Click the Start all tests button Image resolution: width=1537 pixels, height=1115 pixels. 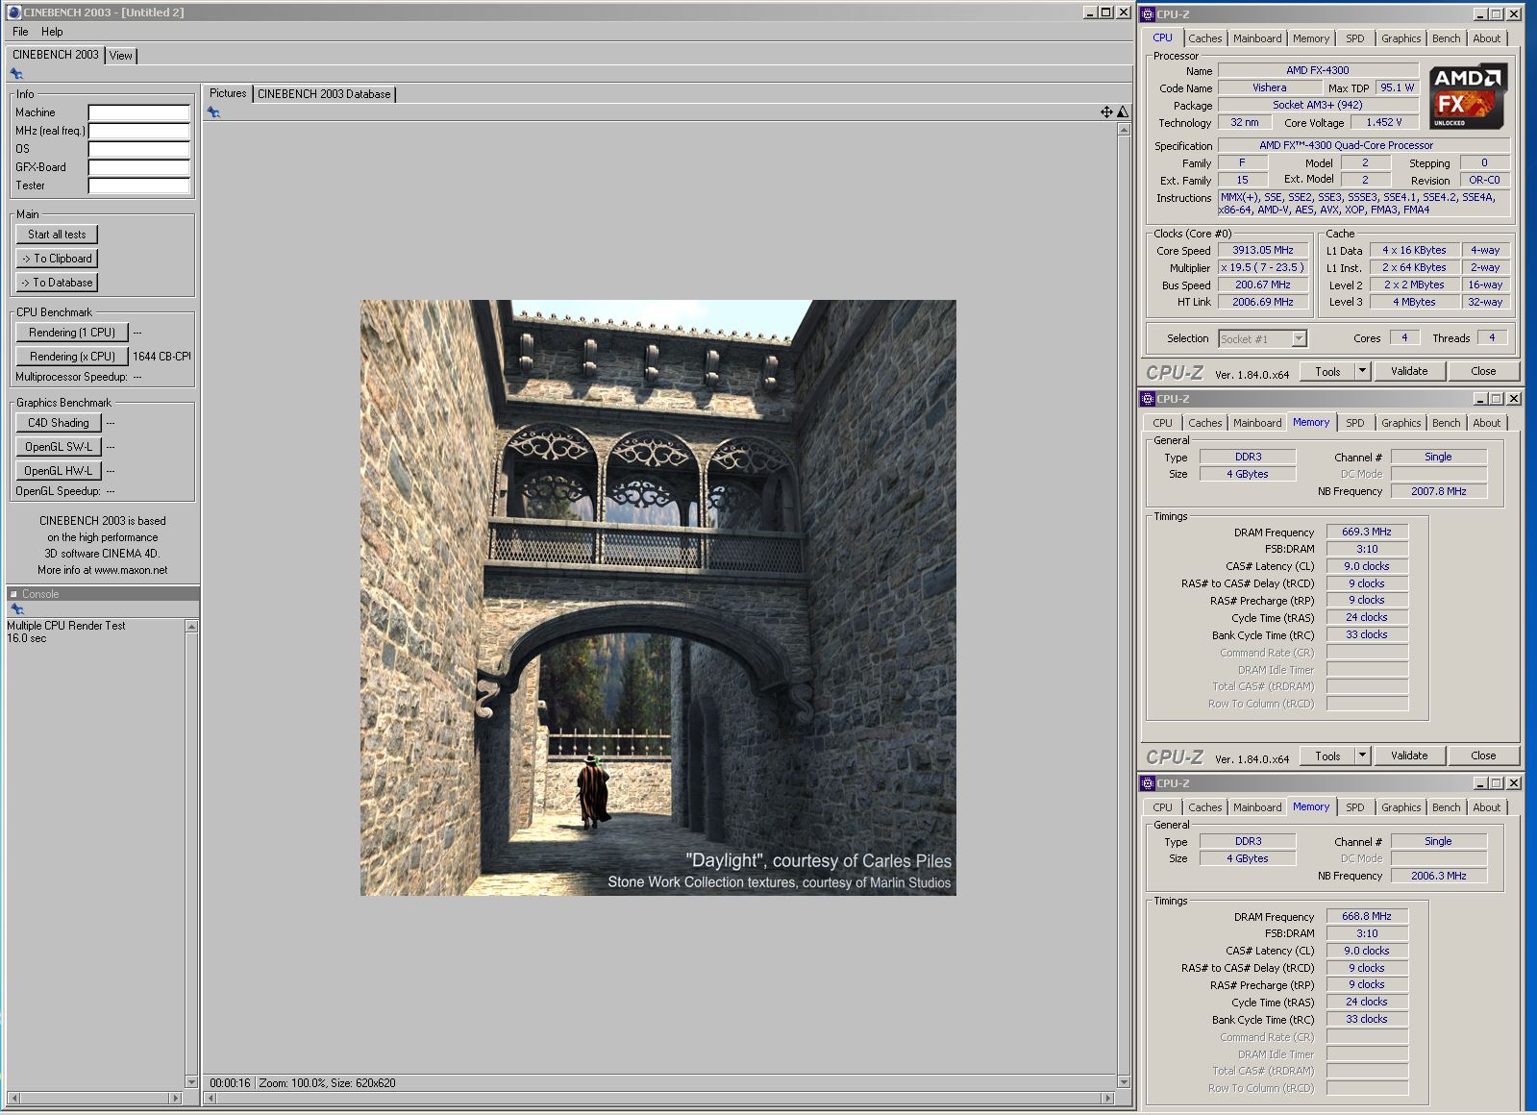pyautogui.click(x=57, y=235)
